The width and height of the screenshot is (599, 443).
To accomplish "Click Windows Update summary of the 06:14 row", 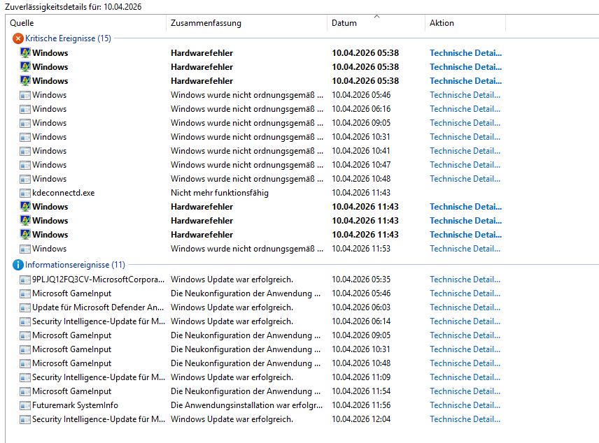I will tap(232, 321).
